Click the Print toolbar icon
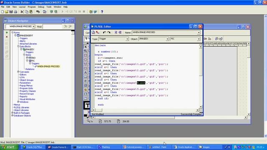267x150 pixels. click(x=15, y=12)
